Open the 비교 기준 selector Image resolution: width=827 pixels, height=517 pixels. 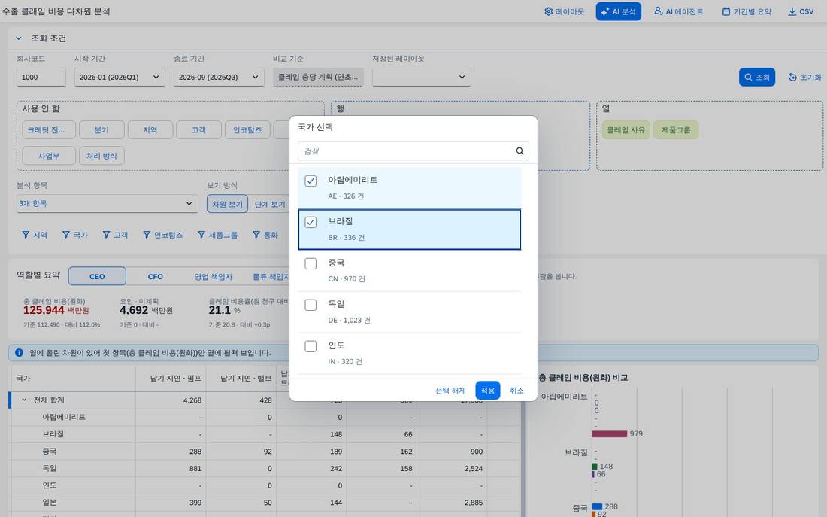(x=318, y=77)
